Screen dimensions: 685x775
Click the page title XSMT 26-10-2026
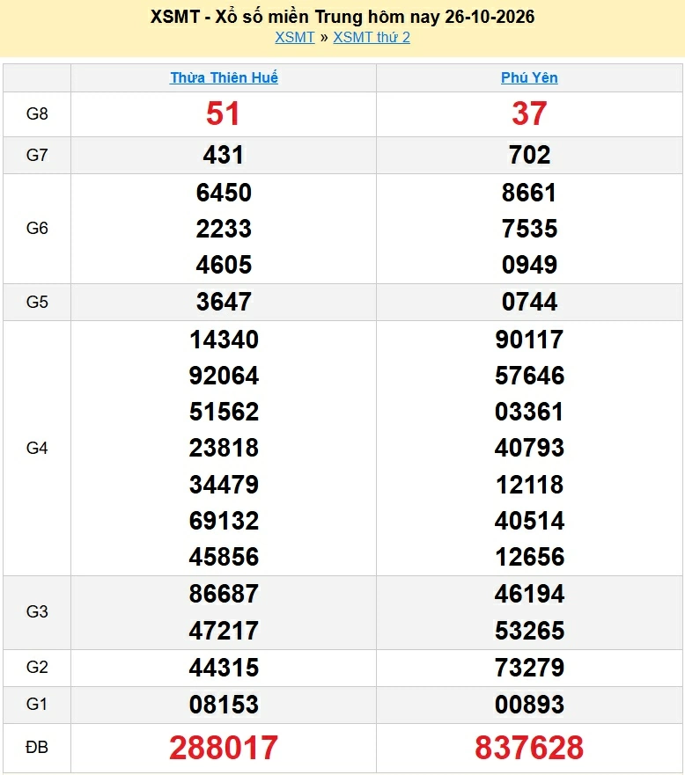[x=342, y=17]
